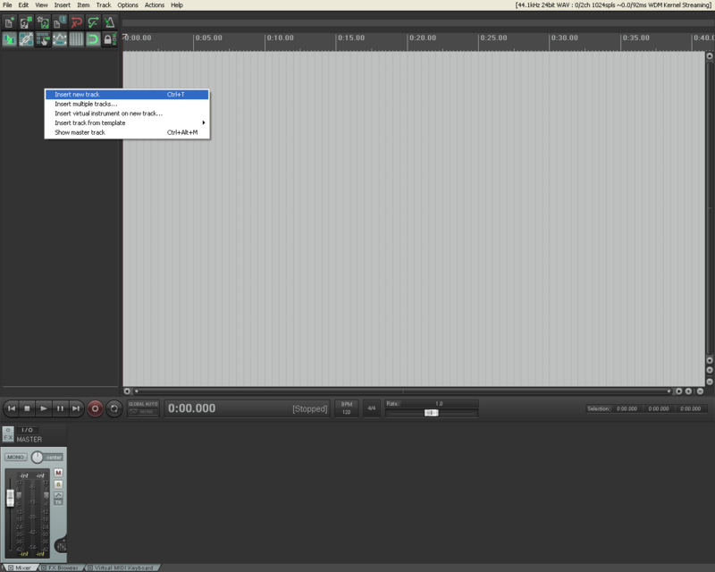Image resolution: width=715 pixels, height=572 pixels.
Task: Select Insert multiple tracks menu entry
Action: click(x=86, y=104)
